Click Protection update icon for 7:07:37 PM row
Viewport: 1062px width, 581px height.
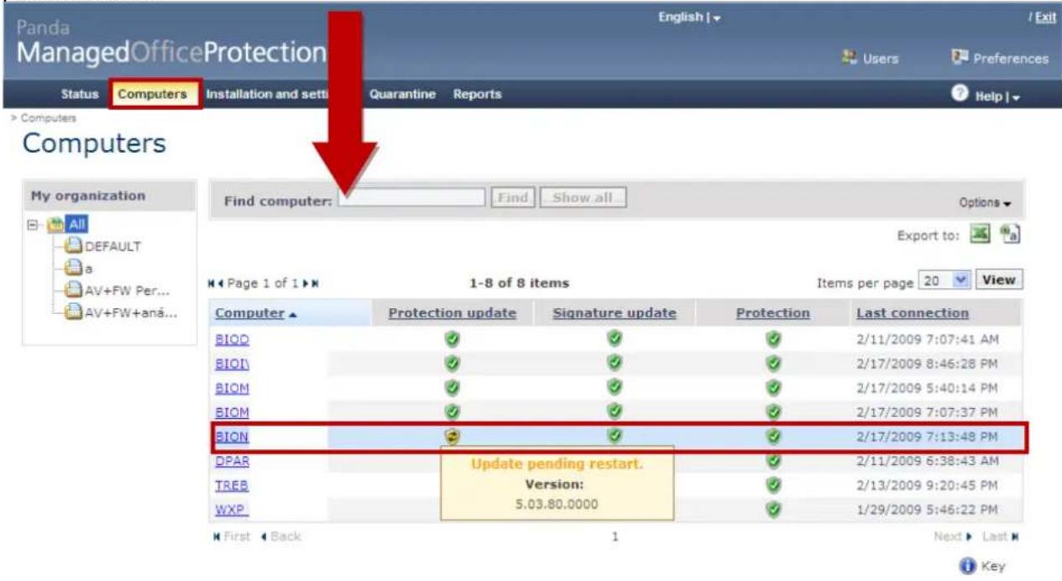pos(452,413)
